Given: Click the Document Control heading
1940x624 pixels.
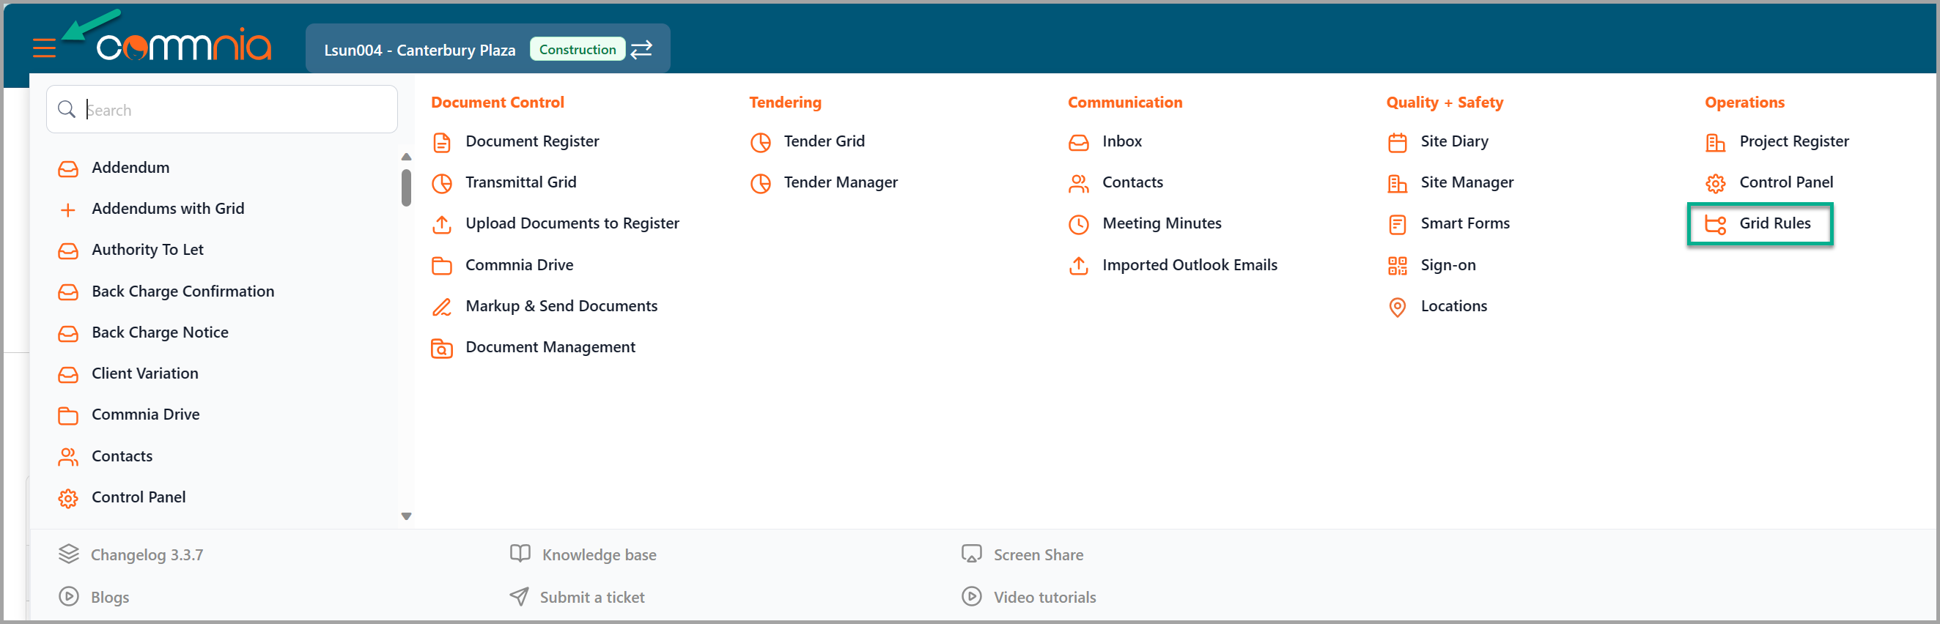Looking at the screenshot, I should [x=497, y=103].
